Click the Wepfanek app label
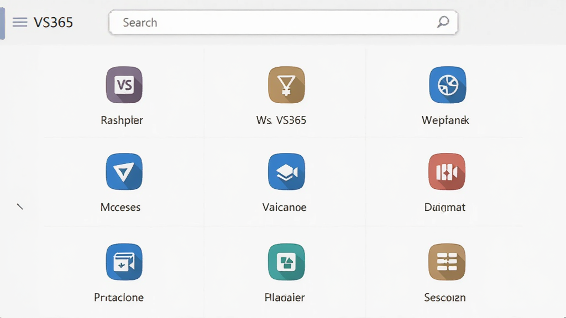Image resolution: width=566 pixels, height=318 pixels. click(x=446, y=120)
